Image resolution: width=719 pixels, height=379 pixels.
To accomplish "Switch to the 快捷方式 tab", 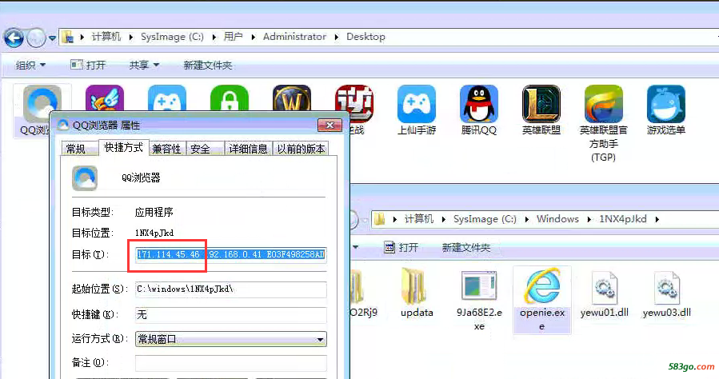I will point(124,147).
